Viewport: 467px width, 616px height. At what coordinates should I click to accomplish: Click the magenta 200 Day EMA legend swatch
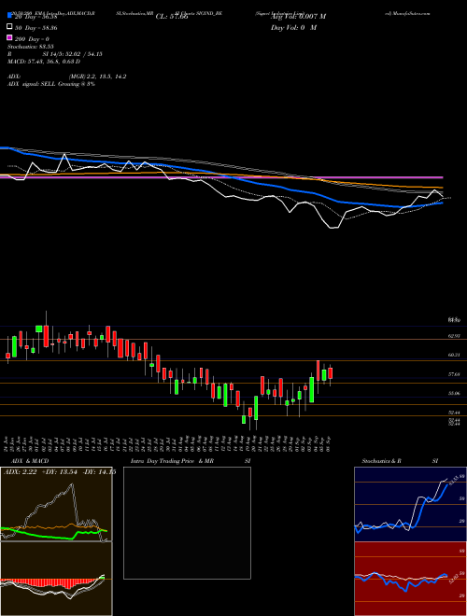pos(9,39)
